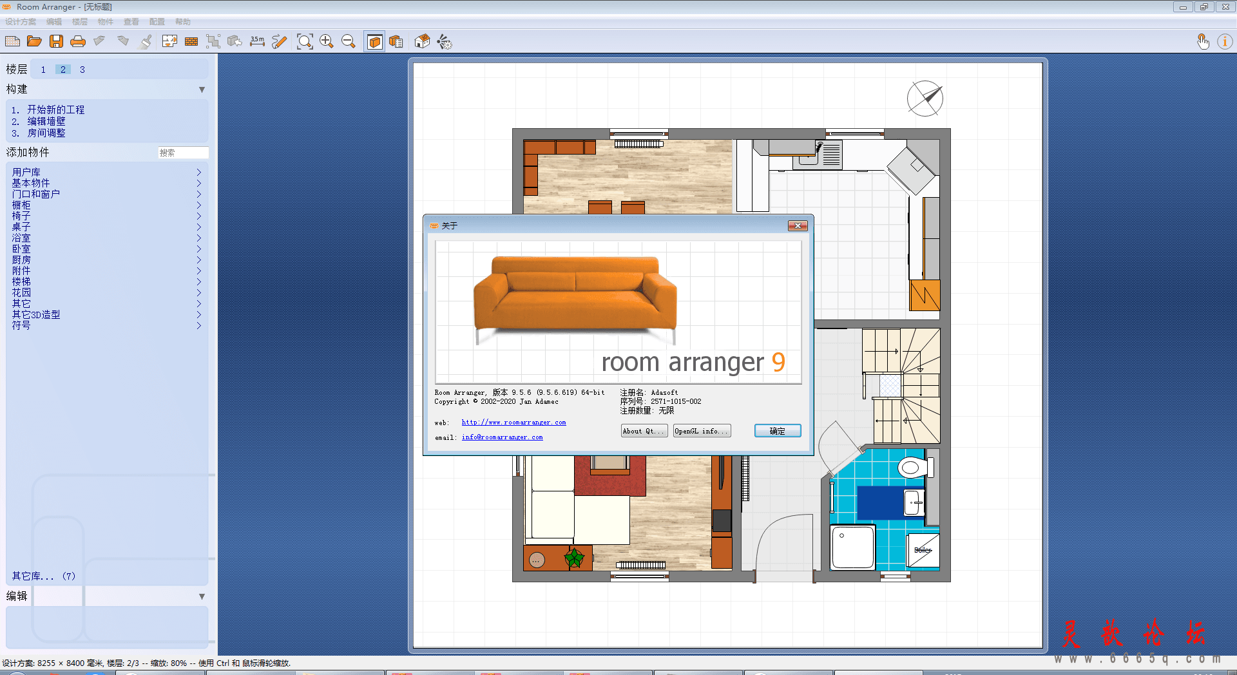Expand the 卧室 category
The width and height of the screenshot is (1237, 675).
pyautogui.click(x=106, y=249)
